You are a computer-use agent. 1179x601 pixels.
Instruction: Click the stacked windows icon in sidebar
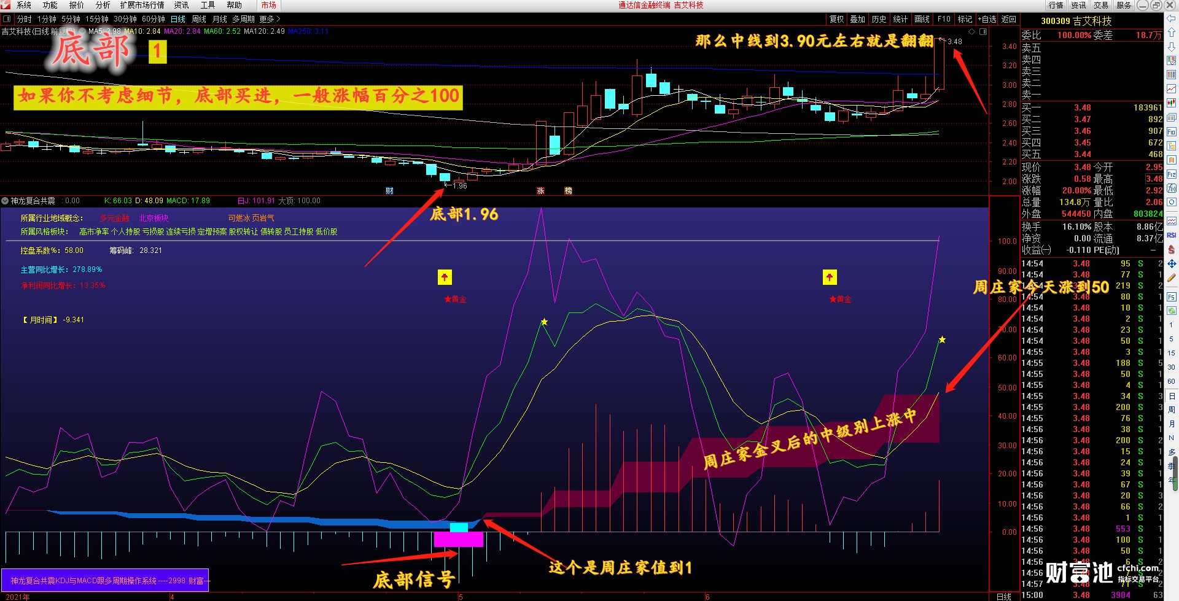tap(1171, 117)
